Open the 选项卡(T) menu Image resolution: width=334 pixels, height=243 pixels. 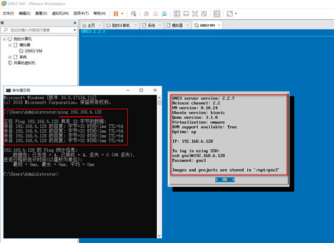[81, 13]
